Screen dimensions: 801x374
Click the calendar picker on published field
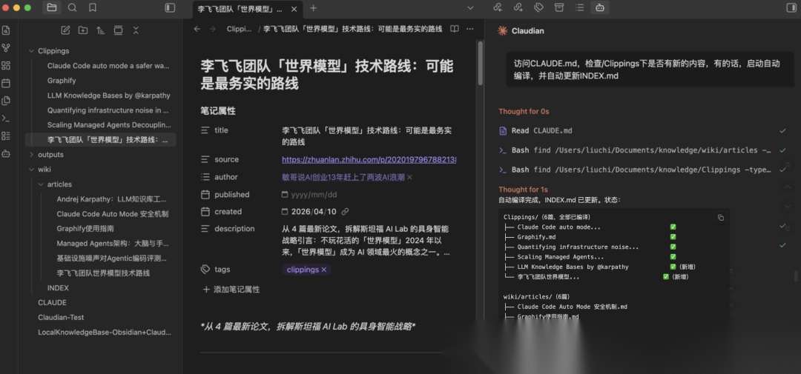pos(285,194)
